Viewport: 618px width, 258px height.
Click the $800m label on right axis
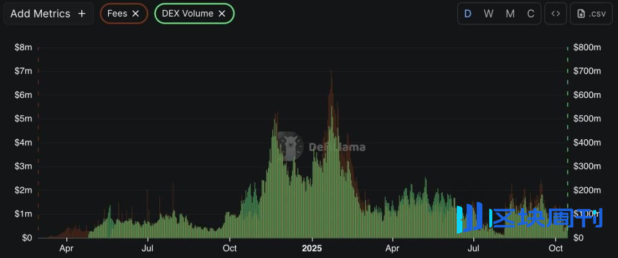(587, 48)
